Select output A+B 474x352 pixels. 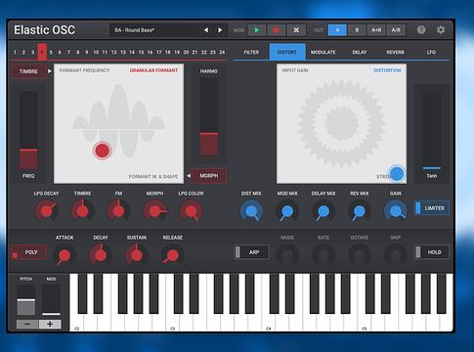(376, 30)
